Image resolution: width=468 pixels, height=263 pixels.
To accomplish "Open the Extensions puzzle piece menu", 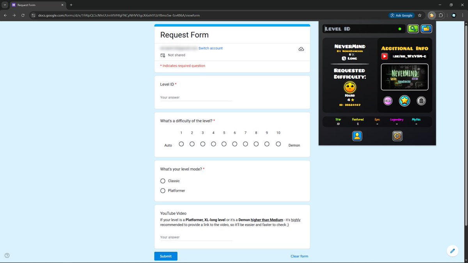I will click(441, 15).
